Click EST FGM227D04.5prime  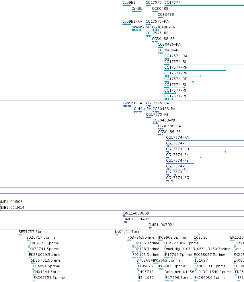(x=181, y=243)
